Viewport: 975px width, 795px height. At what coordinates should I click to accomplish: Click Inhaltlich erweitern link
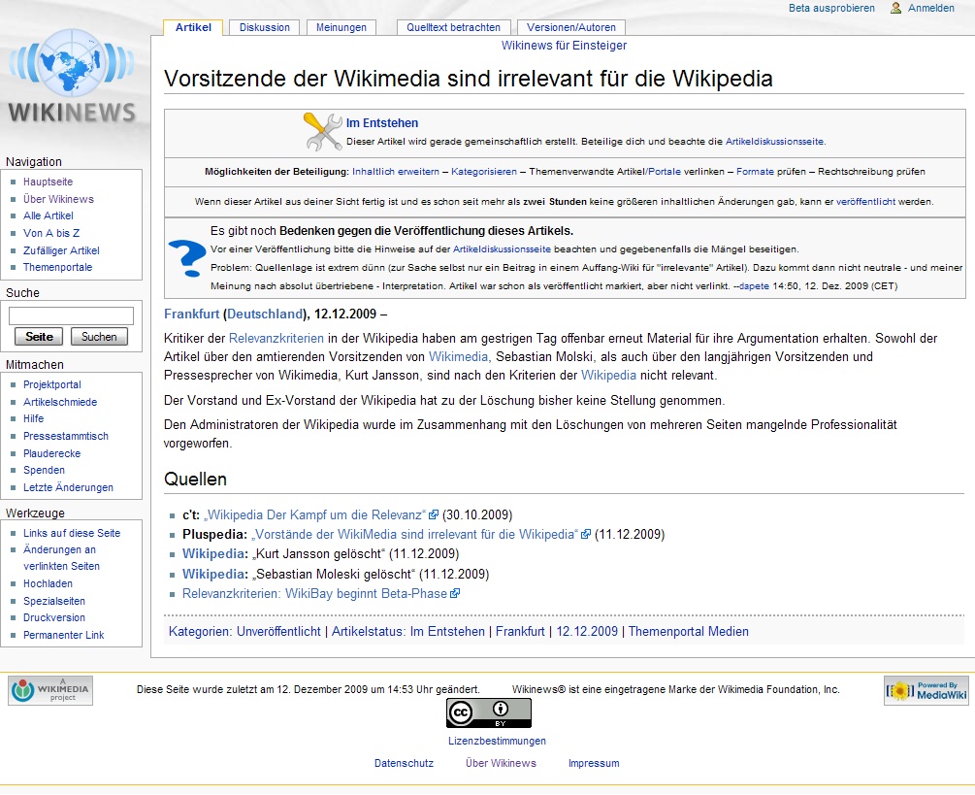click(396, 172)
